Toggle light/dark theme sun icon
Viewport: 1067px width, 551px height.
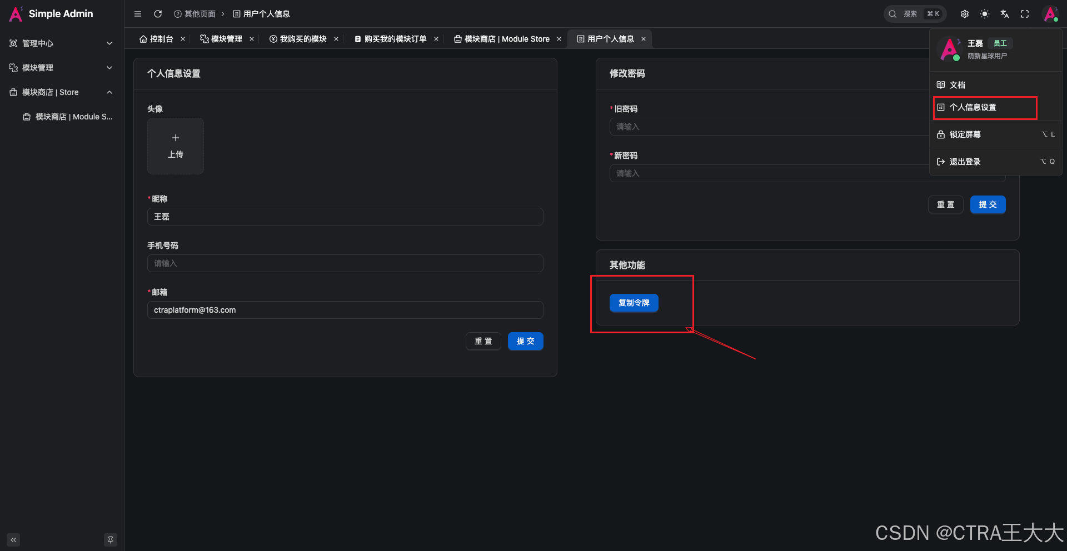pos(985,14)
